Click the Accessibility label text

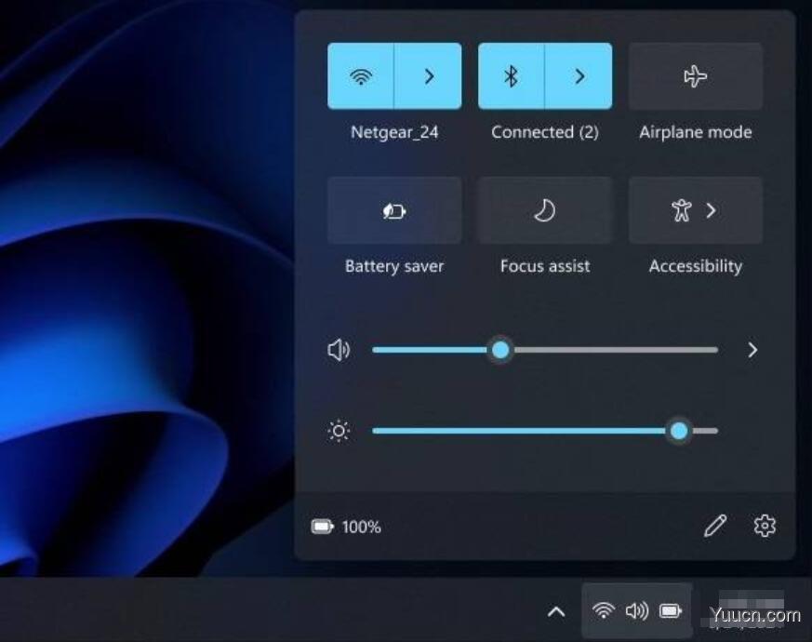[x=696, y=266]
